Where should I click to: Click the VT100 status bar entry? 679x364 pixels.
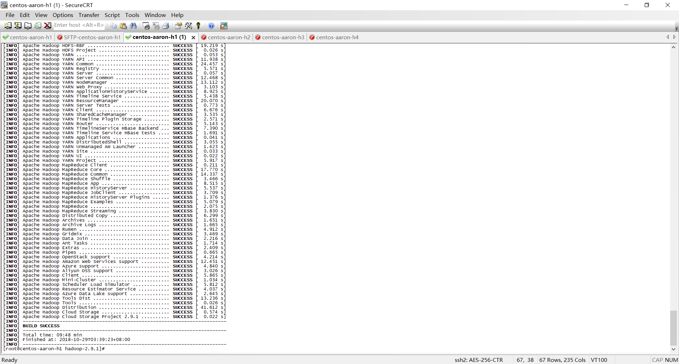point(599,360)
